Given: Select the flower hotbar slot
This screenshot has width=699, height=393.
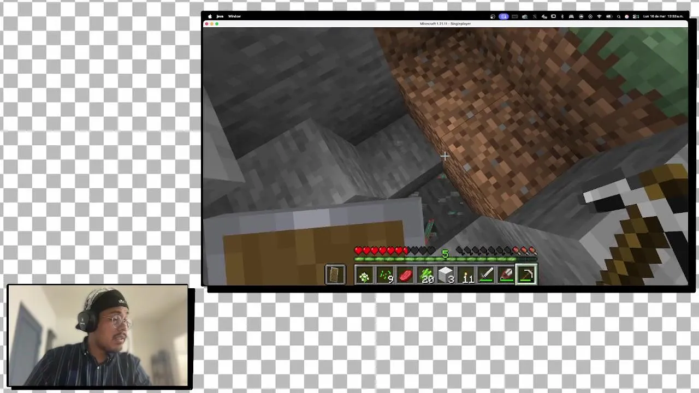Looking at the screenshot, I should [364, 275].
